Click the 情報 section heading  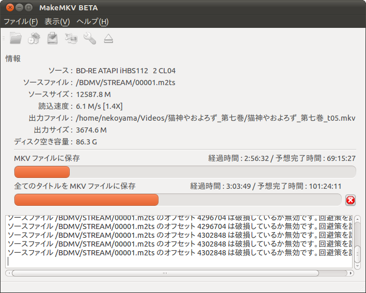pyautogui.click(x=13, y=59)
